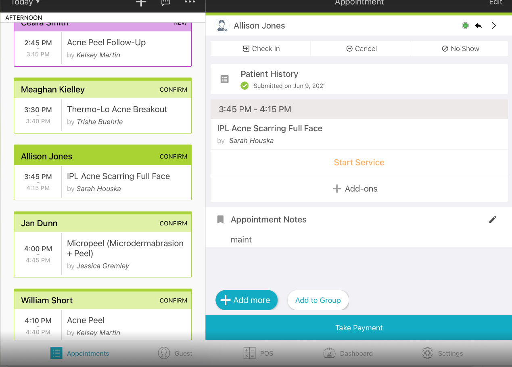The image size is (512, 367).
Task: Open Patient History form icon
Action: point(225,79)
